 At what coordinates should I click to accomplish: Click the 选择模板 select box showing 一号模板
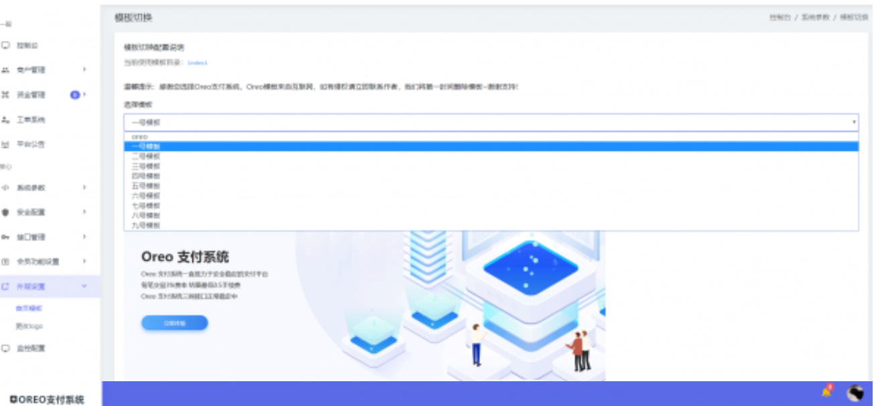(x=491, y=123)
